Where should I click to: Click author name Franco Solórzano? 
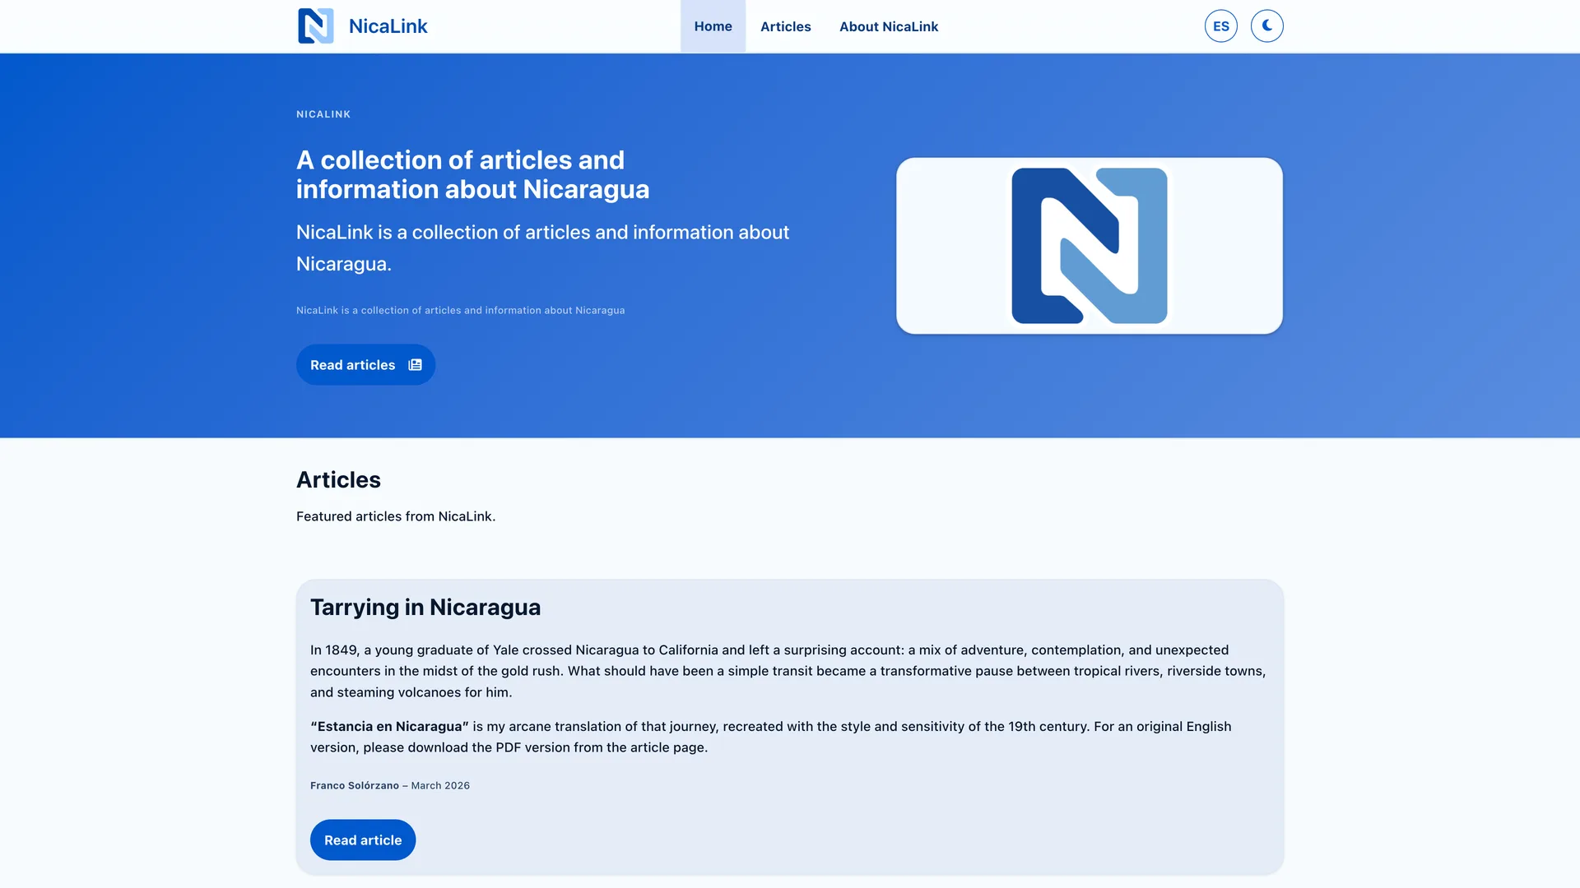point(355,786)
